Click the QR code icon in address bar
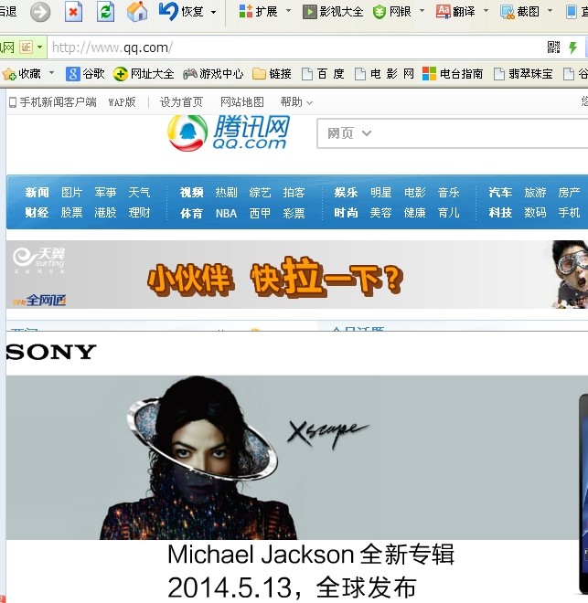588x603 pixels. pos(553,48)
